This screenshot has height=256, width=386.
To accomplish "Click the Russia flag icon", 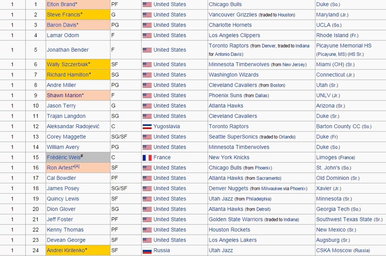I will point(147,251).
